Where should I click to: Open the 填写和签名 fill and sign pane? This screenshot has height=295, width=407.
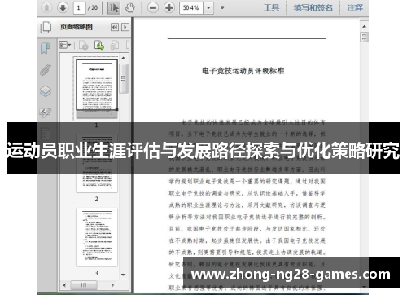click(313, 7)
